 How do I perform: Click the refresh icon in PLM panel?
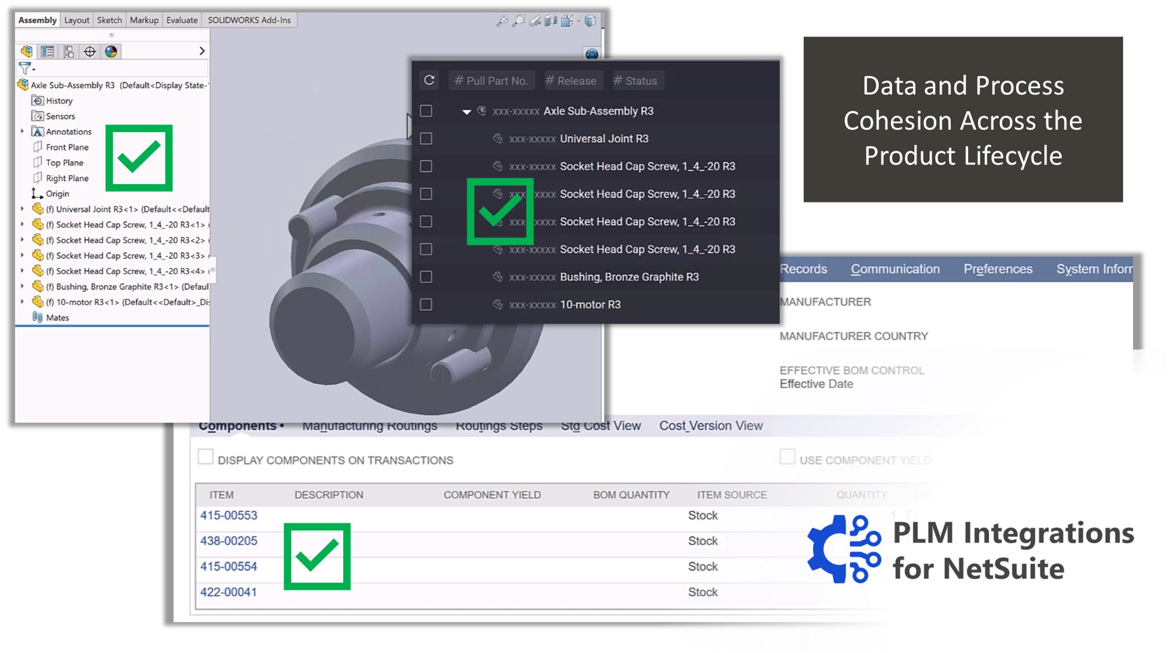(429, 80)
